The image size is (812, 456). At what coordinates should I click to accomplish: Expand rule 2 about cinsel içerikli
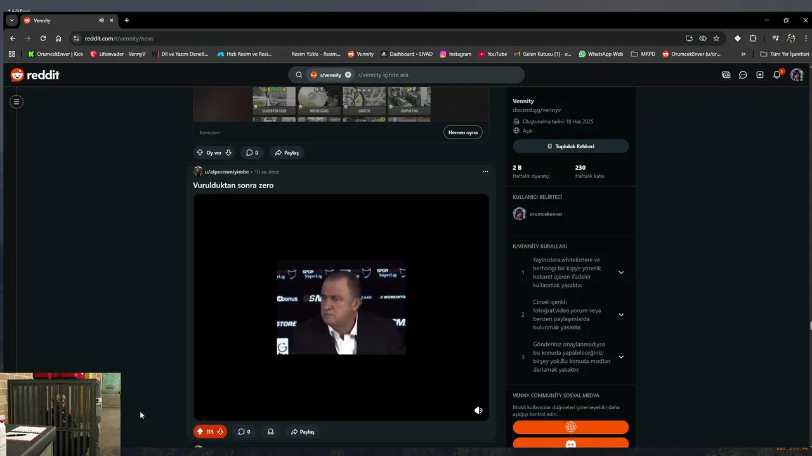[621, 315]
